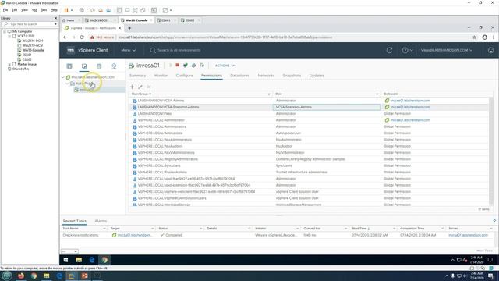The width and height of the screenshot is (499, 281).
Task: Open the vCenter link in Recent Tasks Server column
Action: [468, 235]
